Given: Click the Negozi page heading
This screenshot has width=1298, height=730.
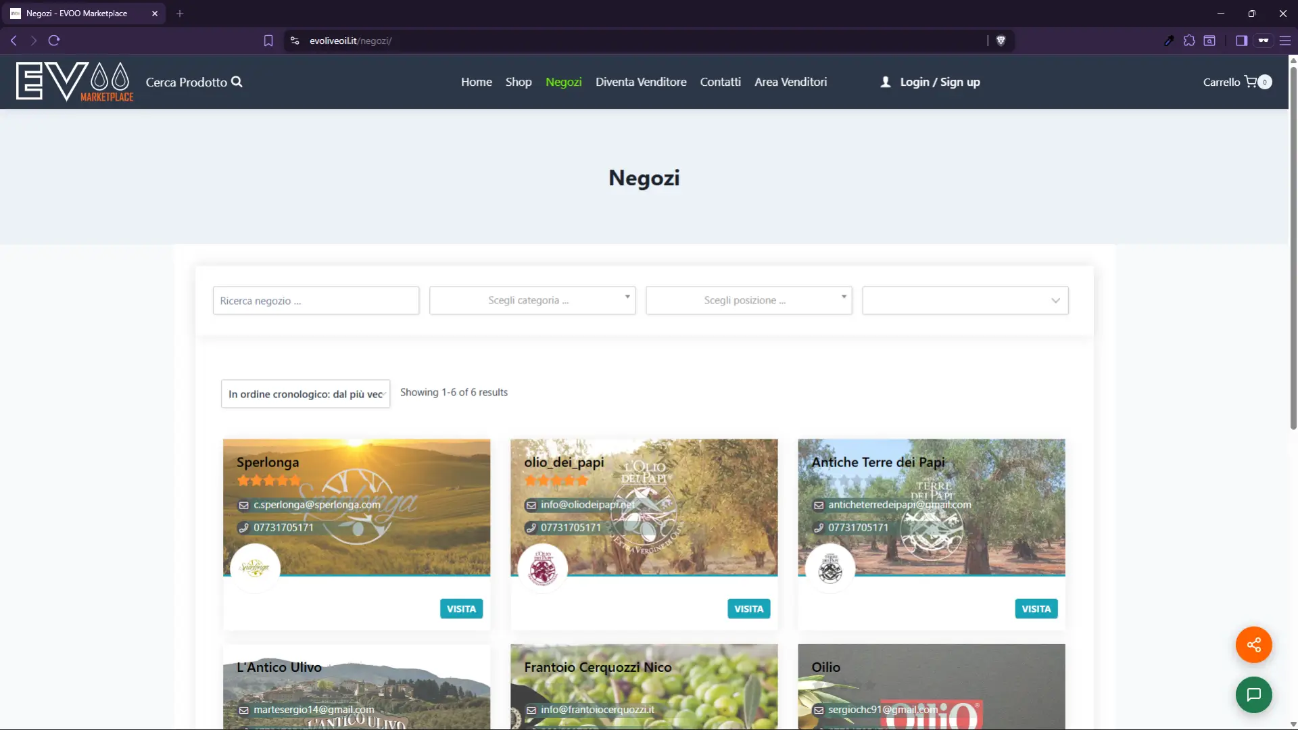Looking at the screenshot, I should (x=644, y=178).
